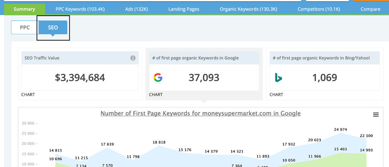
Task: Expand CHART under Google organic keywords
Action: point(156,95)
